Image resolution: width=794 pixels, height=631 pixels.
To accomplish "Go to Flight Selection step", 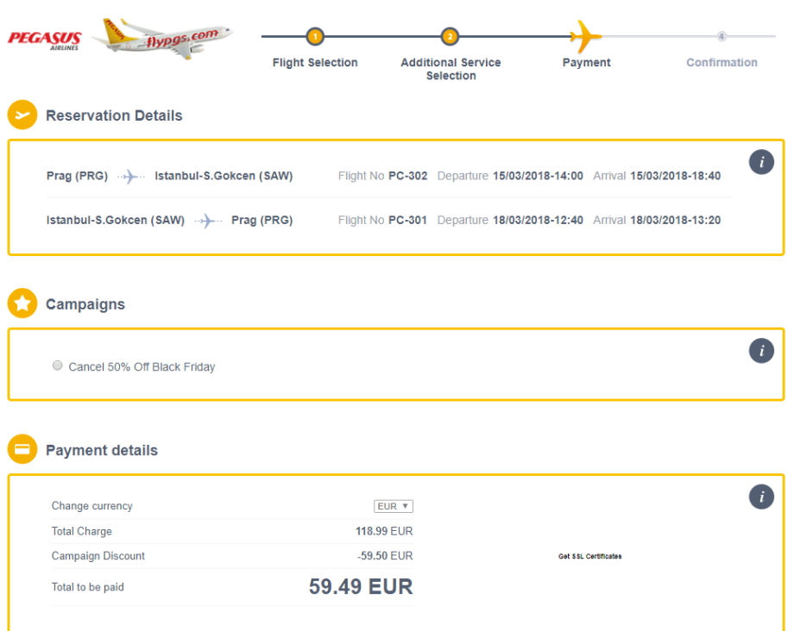I will 315,63.
